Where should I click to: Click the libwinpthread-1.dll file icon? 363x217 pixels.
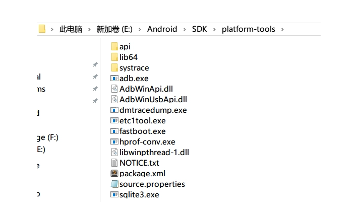tap(114, 152)
